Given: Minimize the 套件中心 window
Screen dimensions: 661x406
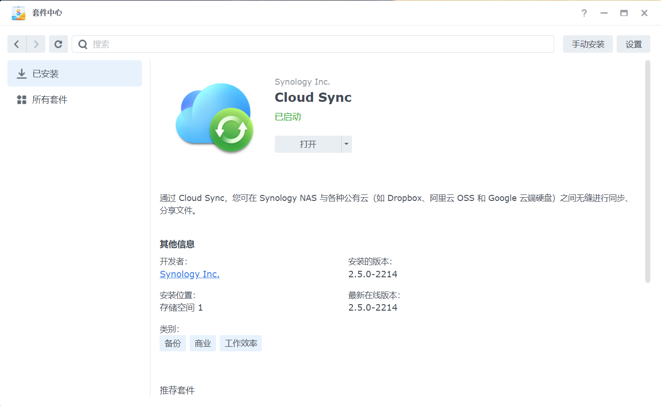Looking at the screenshot, I should pyautogui.click(x=604, y=13).
